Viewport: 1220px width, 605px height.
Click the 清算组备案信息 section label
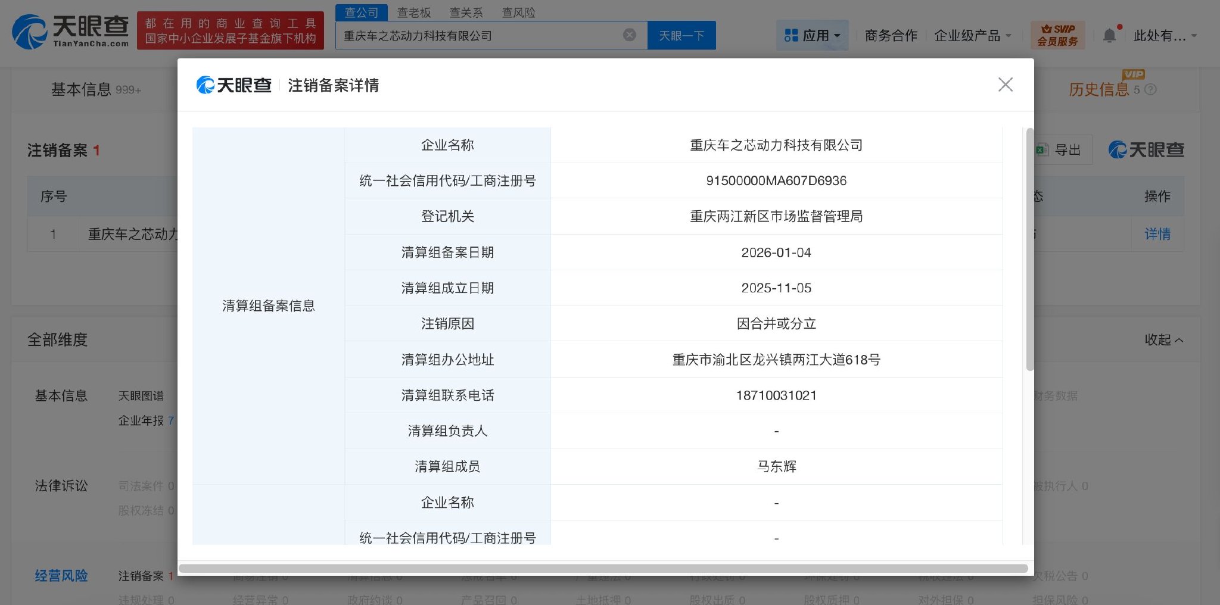click(269, 306)
